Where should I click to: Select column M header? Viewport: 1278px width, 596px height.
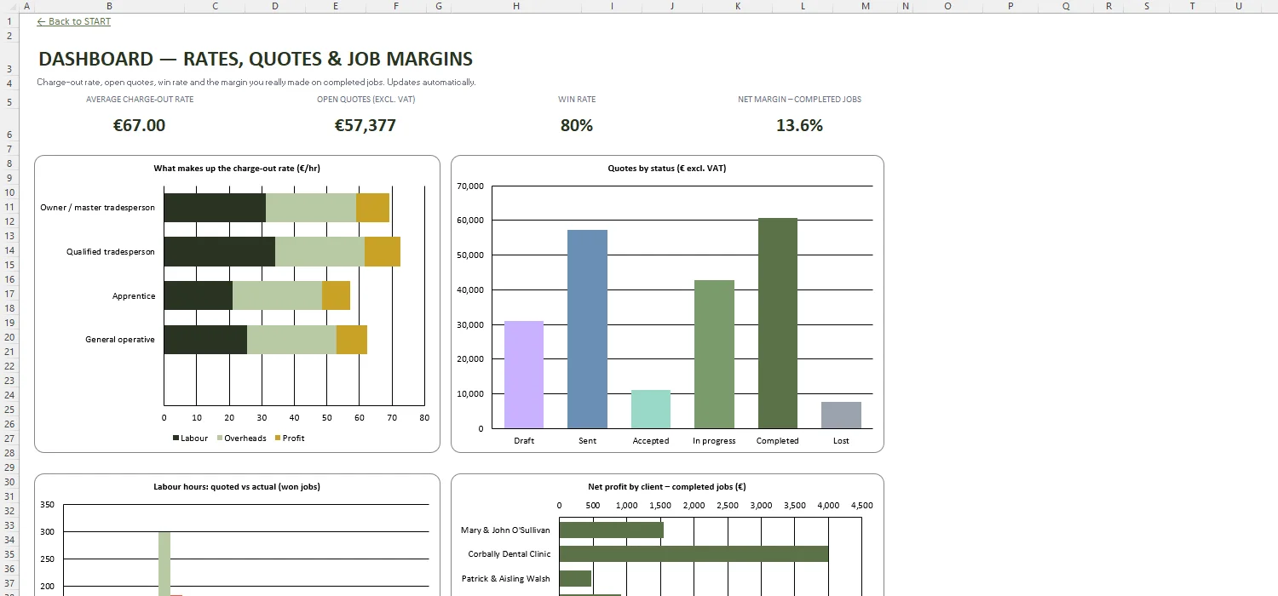(x=866, y=6)
